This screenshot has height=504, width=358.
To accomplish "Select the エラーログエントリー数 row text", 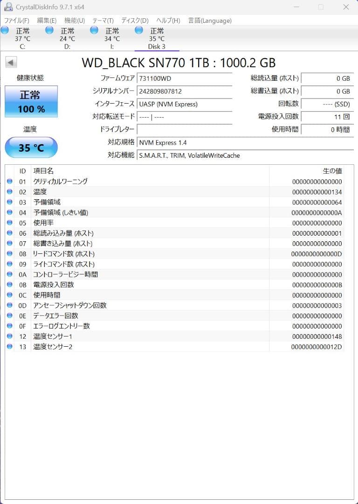I will click(x=62, y=326).
